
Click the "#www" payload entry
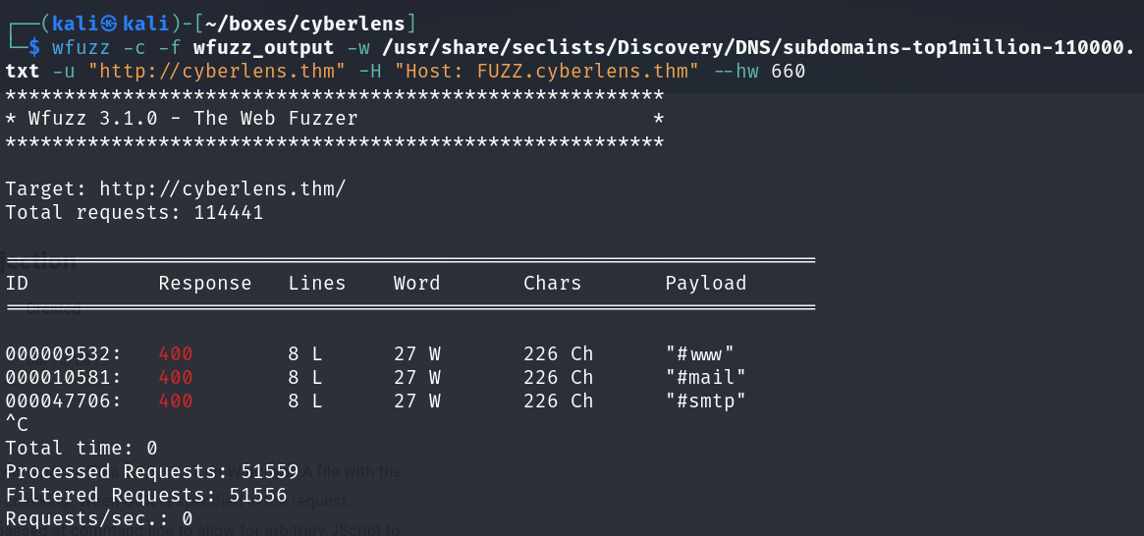click(700, 353)
